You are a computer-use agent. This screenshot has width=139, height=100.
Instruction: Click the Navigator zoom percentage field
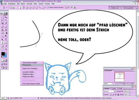click(x=108, y=84)
